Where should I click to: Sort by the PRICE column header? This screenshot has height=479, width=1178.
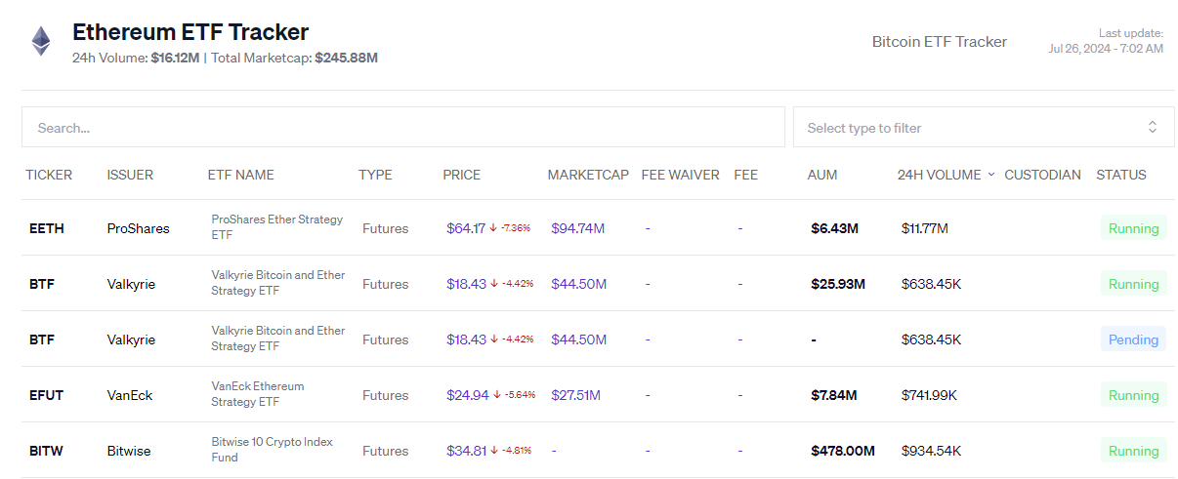(462, 175)
